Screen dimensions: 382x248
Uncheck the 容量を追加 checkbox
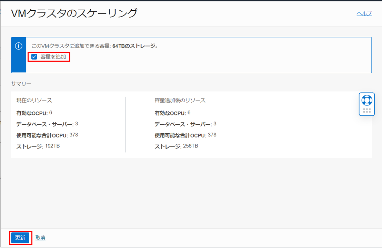pos(34,57)
